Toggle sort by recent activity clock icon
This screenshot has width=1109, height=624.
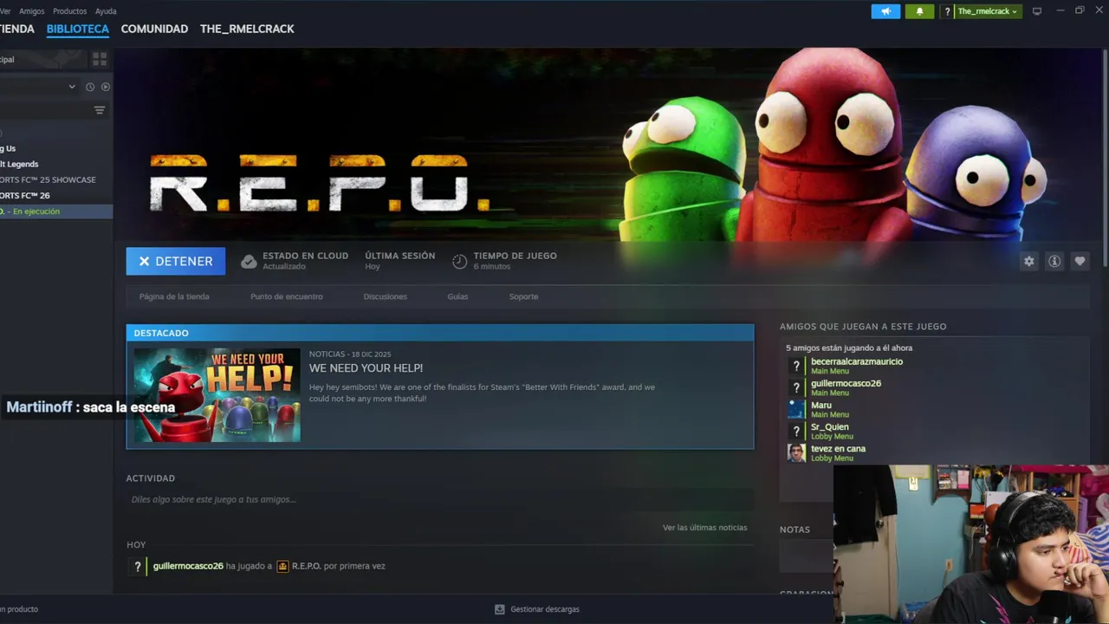[90, 87]
